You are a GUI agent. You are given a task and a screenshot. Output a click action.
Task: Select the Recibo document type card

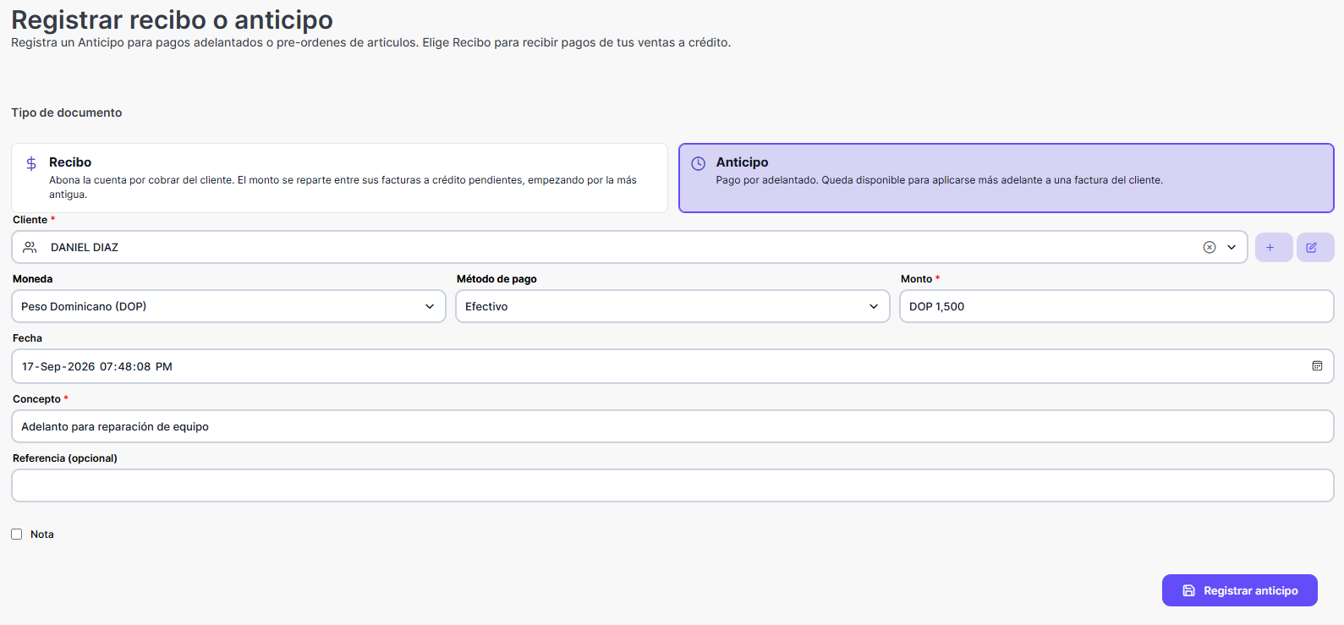pos(339,178)
